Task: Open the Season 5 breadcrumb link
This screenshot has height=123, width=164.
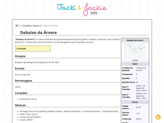Action: click(37, 26)
